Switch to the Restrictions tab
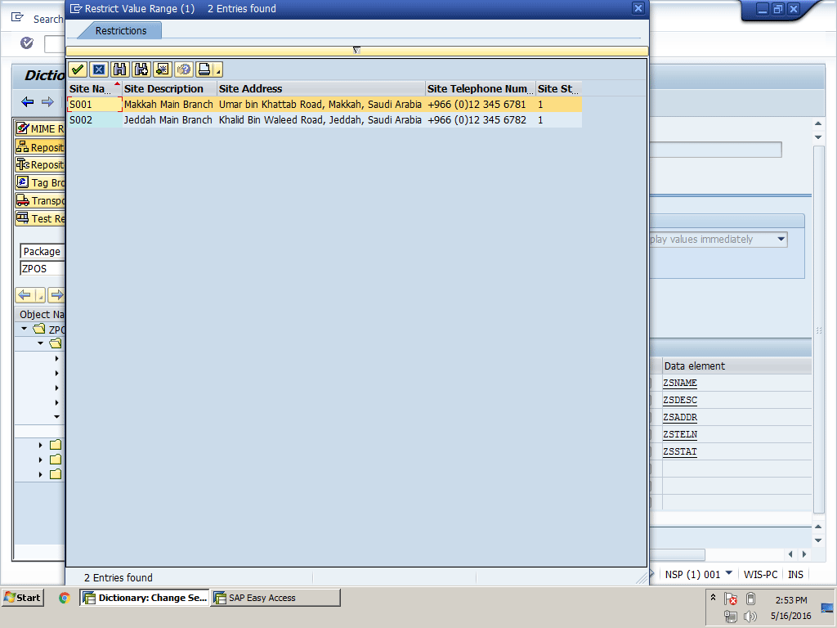Image resolution: width=837 pixels, height=628 pixels. 121,31
